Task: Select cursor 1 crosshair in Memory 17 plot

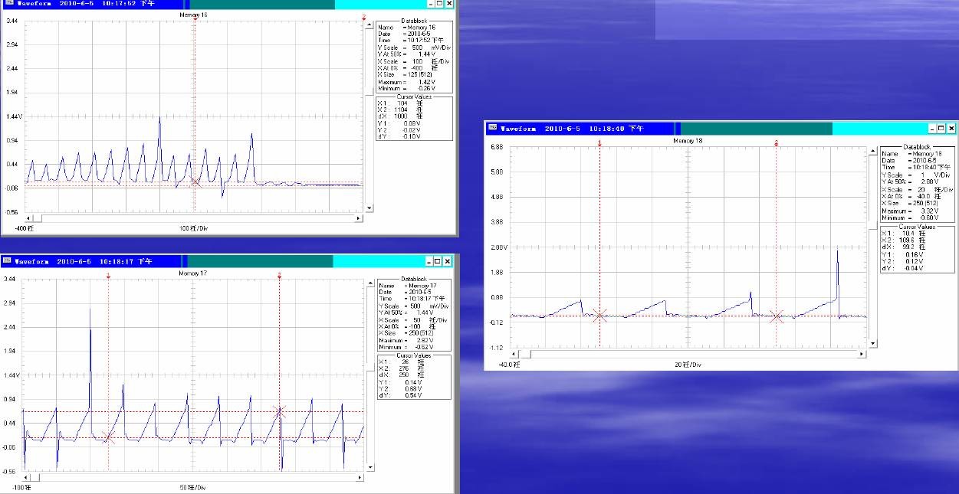Action: tap(109, 437)
